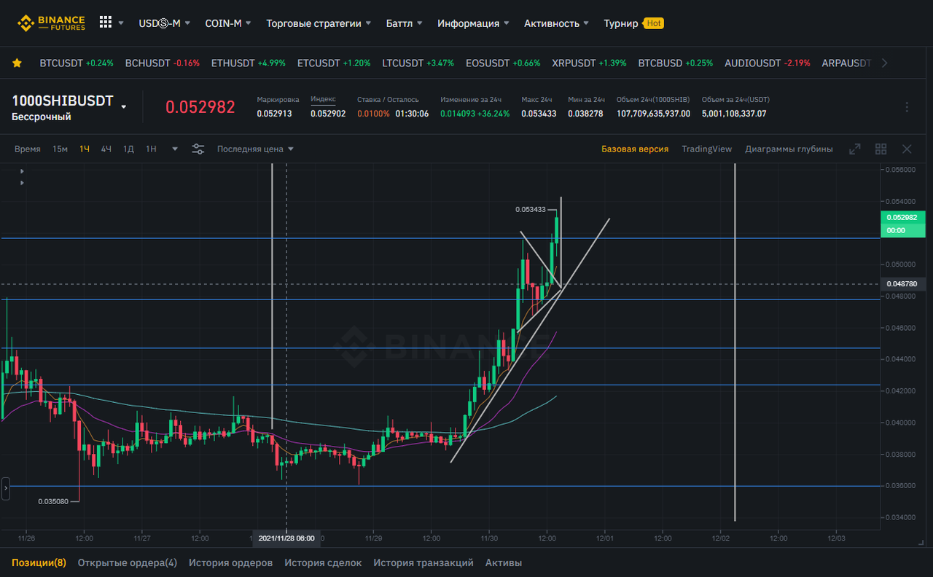Select BTCUSDT in the ticker bar
933x577 pixels.
[x=77, y=63]
